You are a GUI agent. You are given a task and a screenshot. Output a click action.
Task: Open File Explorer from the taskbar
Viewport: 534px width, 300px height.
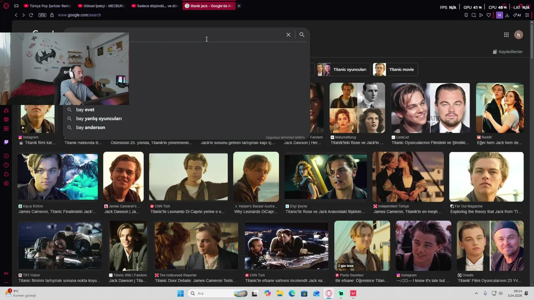coord(280,293)
